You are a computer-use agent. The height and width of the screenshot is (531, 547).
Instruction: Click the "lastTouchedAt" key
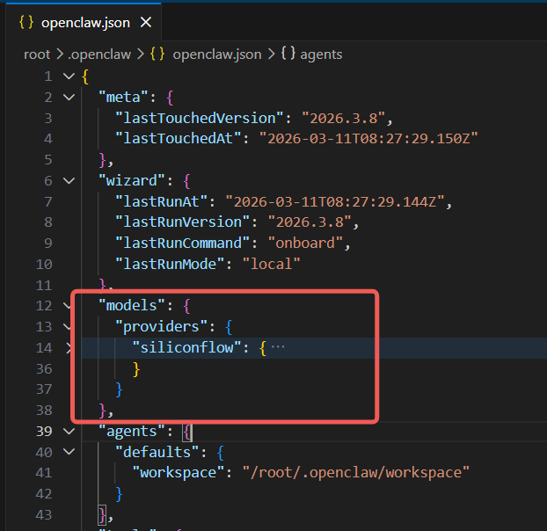click(x=179, y=139)
